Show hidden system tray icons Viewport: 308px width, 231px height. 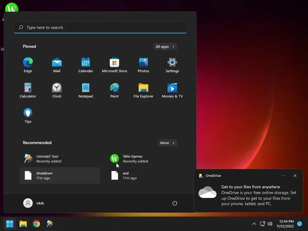254,224
